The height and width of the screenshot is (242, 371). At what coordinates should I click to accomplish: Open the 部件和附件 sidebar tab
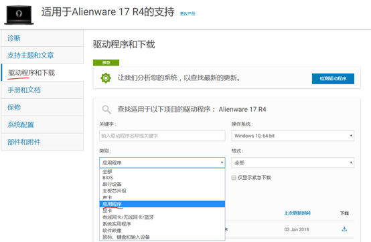click(42, 142)
